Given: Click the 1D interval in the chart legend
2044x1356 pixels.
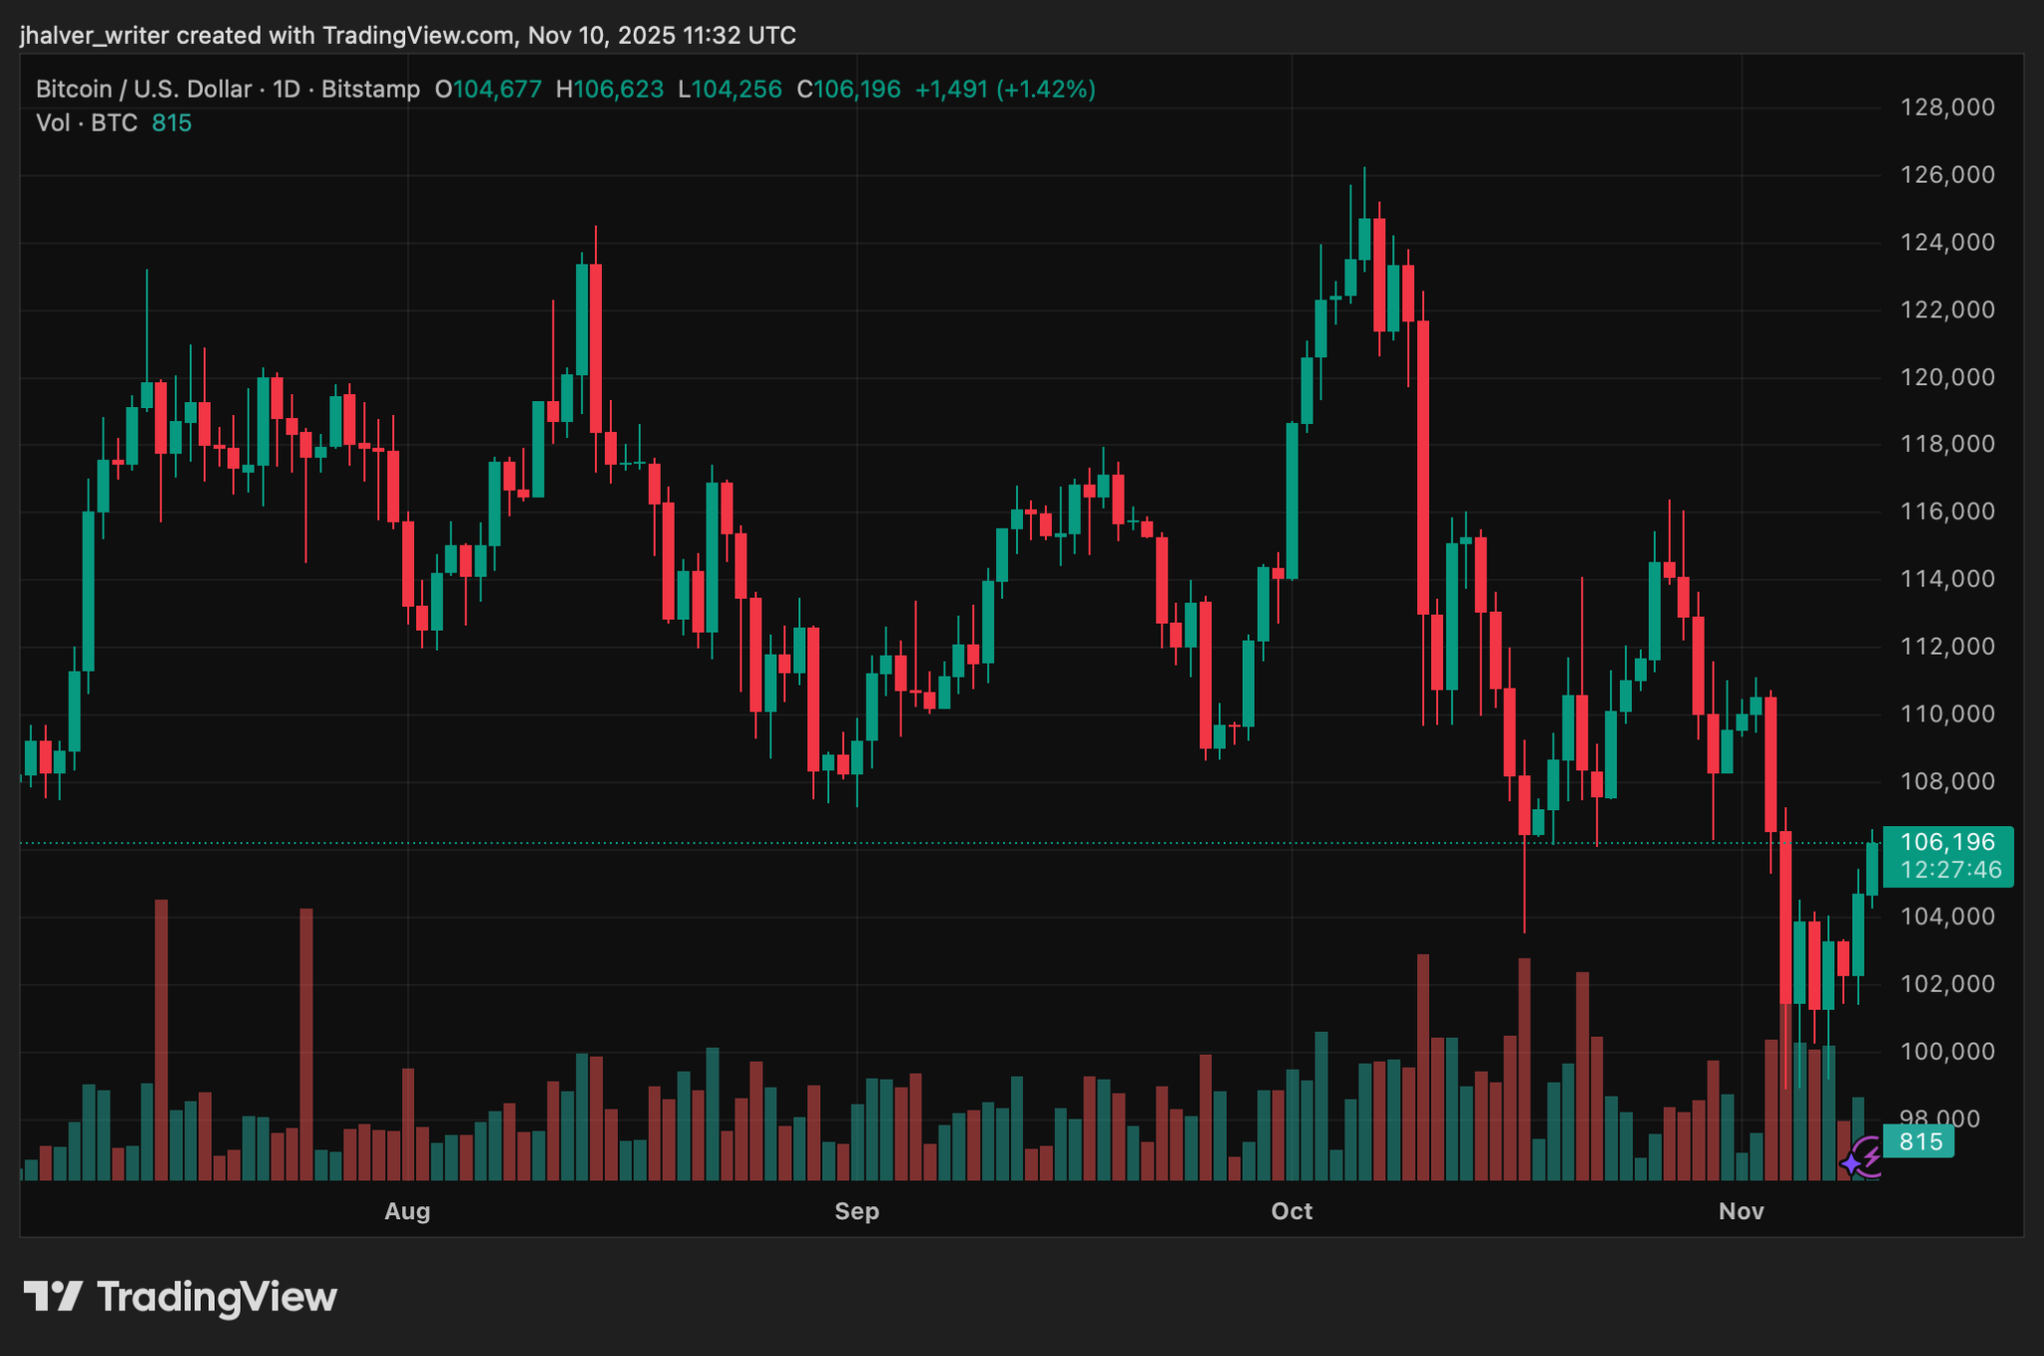Looking at the screenshot, I should pos(284,89).
